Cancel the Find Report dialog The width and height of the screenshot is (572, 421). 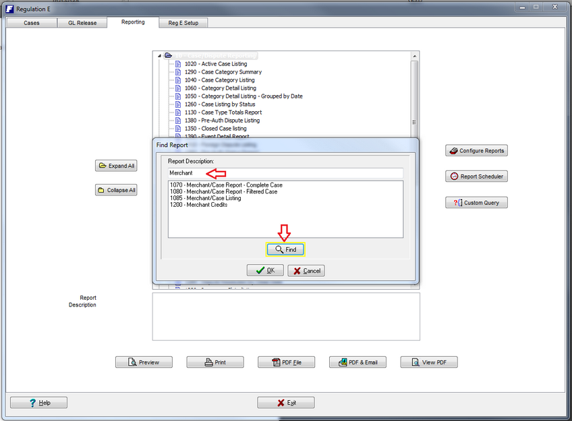tap(306, 270)
